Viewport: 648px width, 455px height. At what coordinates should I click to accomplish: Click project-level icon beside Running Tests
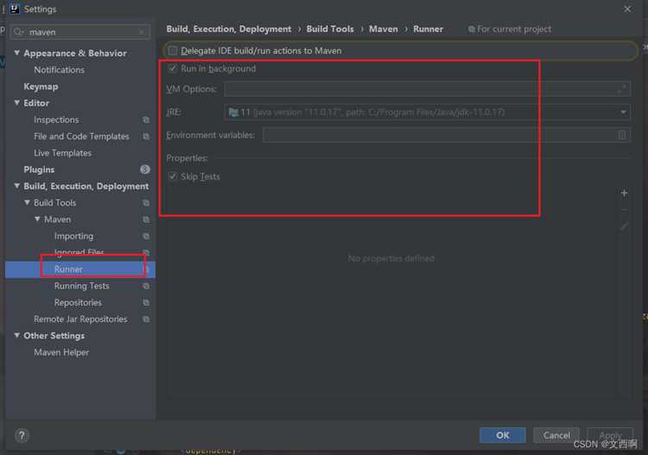[146, 286]
